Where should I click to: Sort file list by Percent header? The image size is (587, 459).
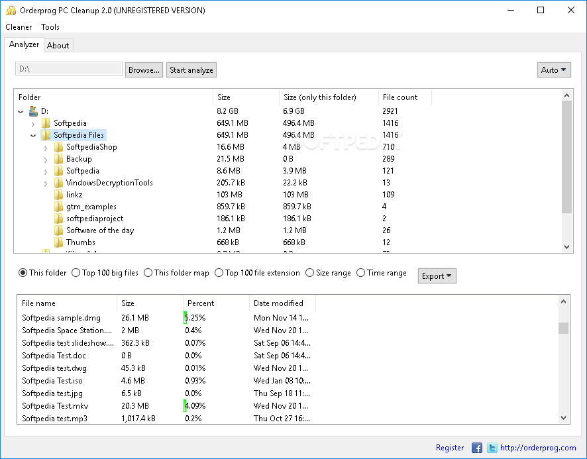pos(216,303)
